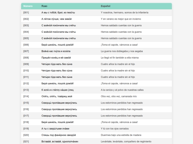
Task: Click 'Le llegó el fin también a ella misma'
Action: pyautogui.click(x=120, y=58)
